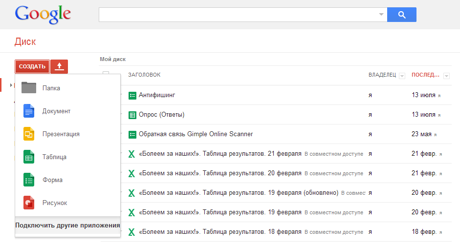Click the gray folder icon for Папка
460x247 pixels.
29,88
